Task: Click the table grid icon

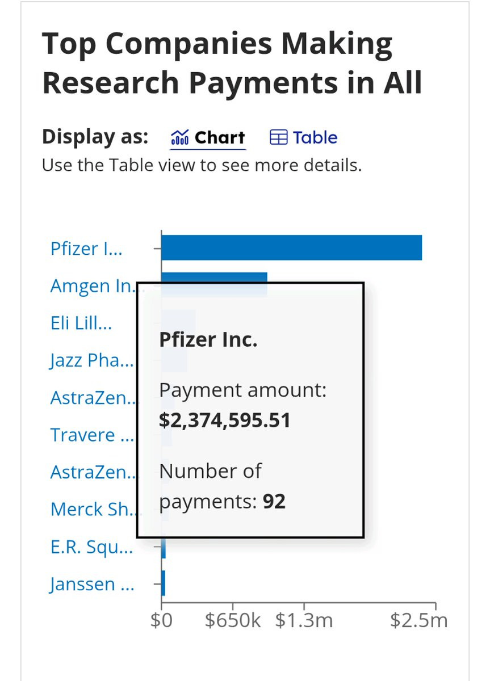Action: pos(278,137)
